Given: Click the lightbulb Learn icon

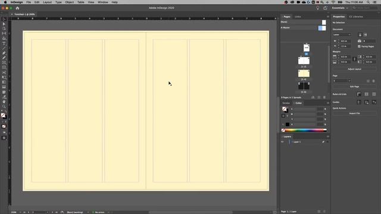Looking at the screenshot, I should pos(317,8).
